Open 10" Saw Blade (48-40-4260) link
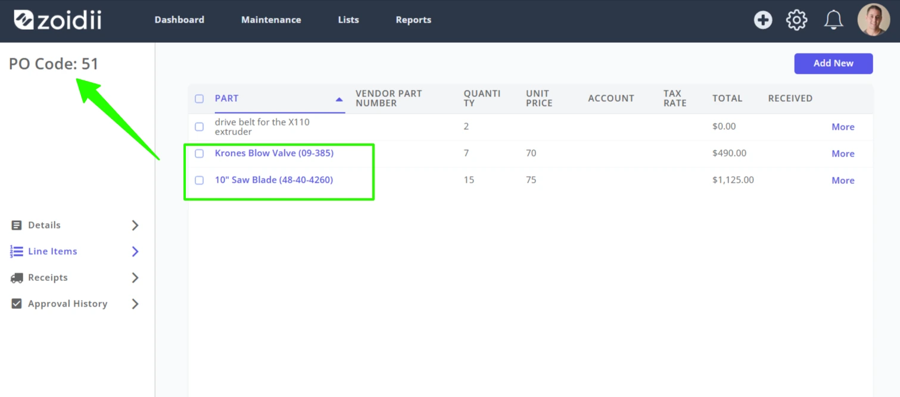 pos(274,180)
